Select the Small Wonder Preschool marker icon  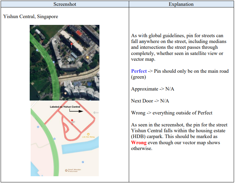pyautogui.click(x=66, y=170)
